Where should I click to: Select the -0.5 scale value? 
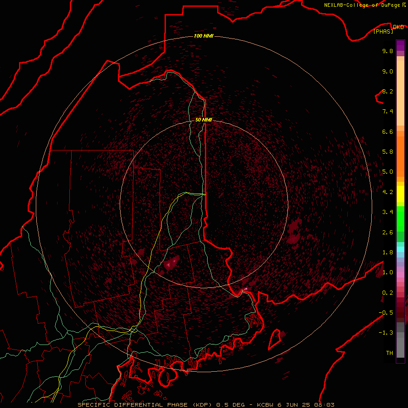(x=386, y=313)
